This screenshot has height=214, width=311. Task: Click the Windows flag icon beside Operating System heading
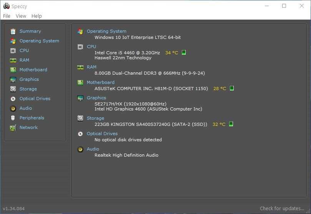[80, 31]
